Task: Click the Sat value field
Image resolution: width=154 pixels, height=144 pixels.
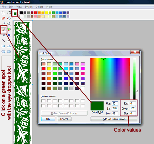Action: click(115, 108)
